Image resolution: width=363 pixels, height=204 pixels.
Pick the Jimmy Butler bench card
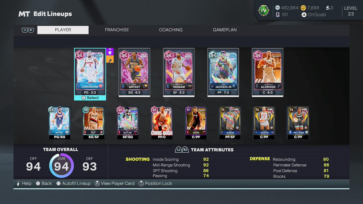pyautogui.click(x=128, y=123)
